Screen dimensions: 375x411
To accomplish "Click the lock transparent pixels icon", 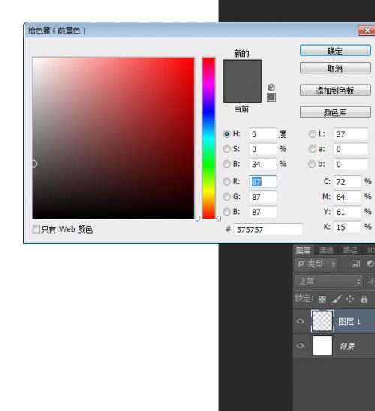I will pos(322,299).
